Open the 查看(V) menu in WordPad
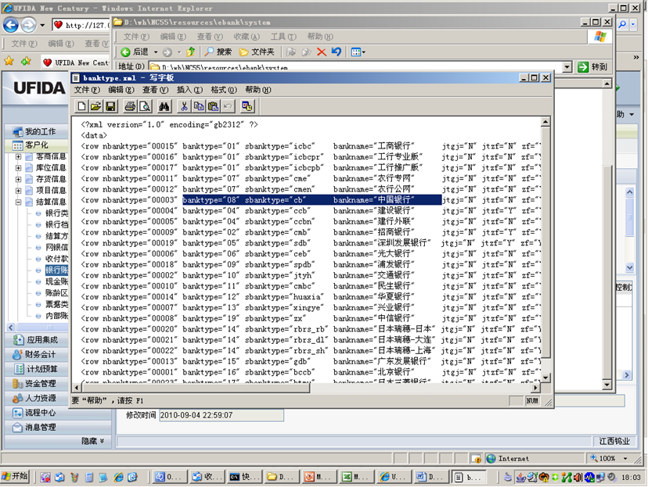648x487 pixels. coord(156,90)
